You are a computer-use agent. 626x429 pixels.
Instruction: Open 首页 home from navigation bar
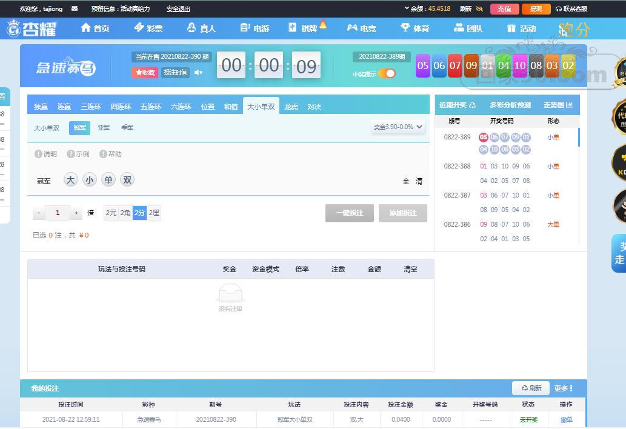95,28
